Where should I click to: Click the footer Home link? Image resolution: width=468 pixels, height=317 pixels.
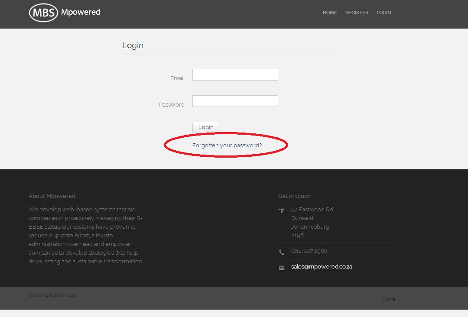click(x=389, y=299)
